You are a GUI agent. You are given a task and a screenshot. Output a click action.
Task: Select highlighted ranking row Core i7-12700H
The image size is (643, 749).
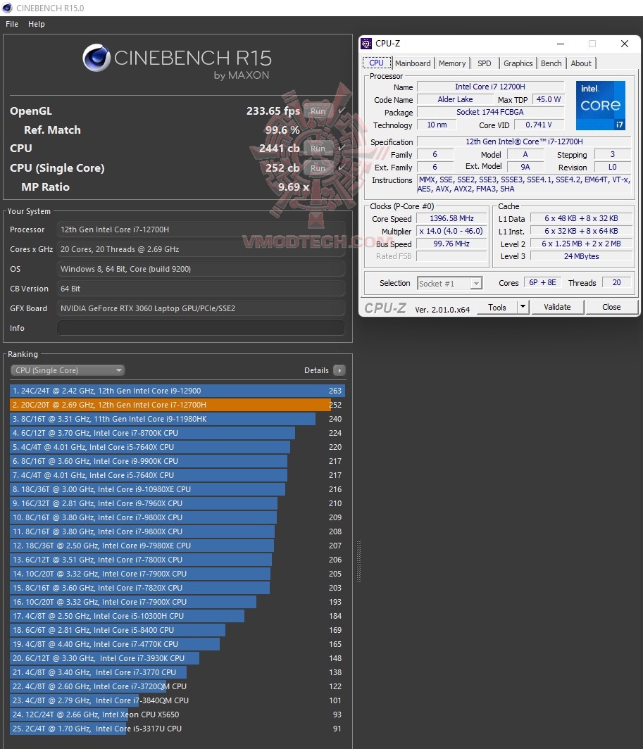point(177,405)
